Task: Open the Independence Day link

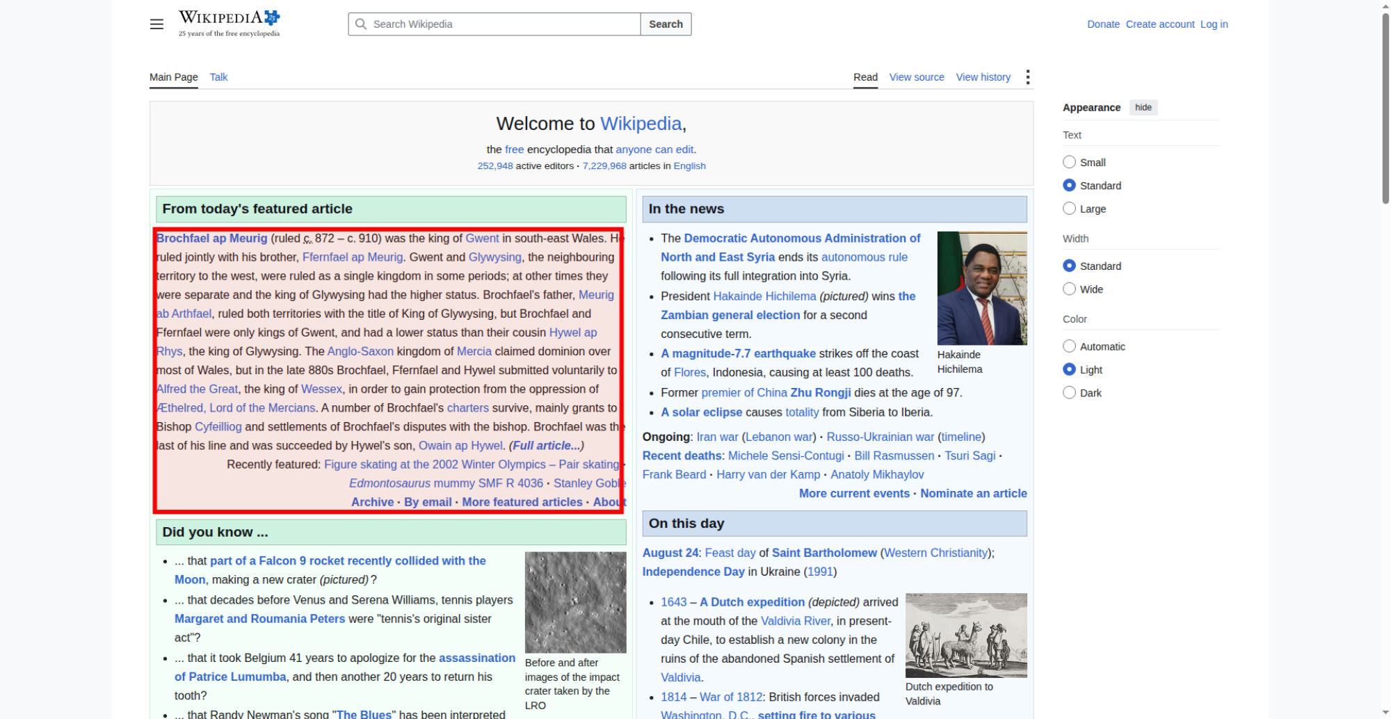Action: click(693, 572)
